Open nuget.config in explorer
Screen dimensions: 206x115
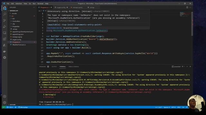[22, 40]
